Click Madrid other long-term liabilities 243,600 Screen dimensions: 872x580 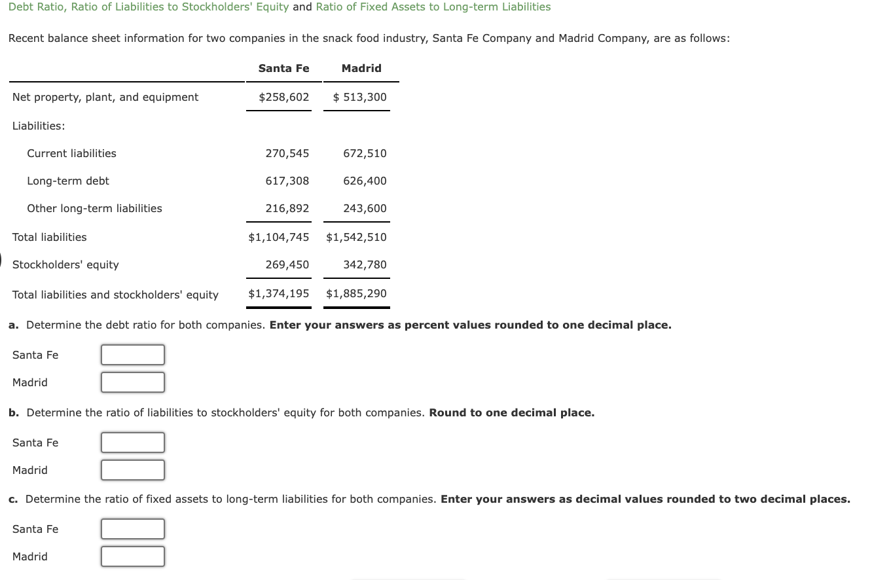tap(365, 208)
